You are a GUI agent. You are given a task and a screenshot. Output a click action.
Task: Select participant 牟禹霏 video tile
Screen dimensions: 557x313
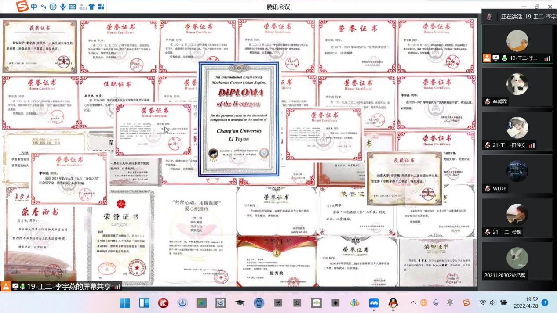[x=517, y=87]
